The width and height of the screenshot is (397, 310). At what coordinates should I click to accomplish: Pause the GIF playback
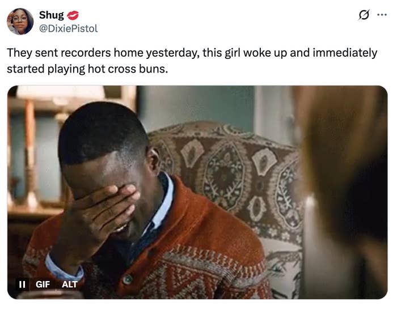pos(22,284)
